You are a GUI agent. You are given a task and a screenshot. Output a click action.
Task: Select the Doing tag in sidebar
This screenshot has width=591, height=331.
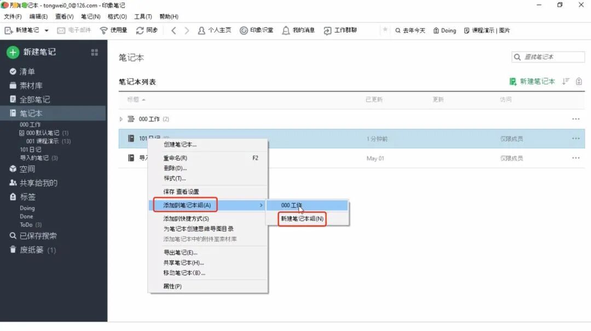(x=27, y=208)
